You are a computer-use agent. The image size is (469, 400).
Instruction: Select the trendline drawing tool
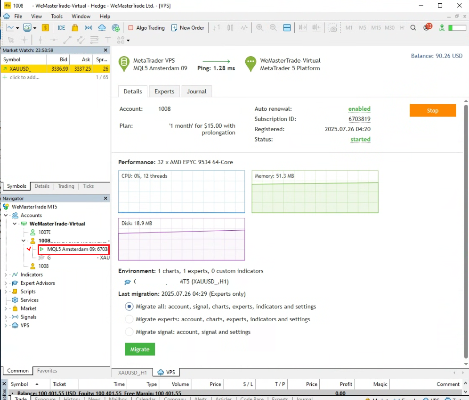(67, 40)
